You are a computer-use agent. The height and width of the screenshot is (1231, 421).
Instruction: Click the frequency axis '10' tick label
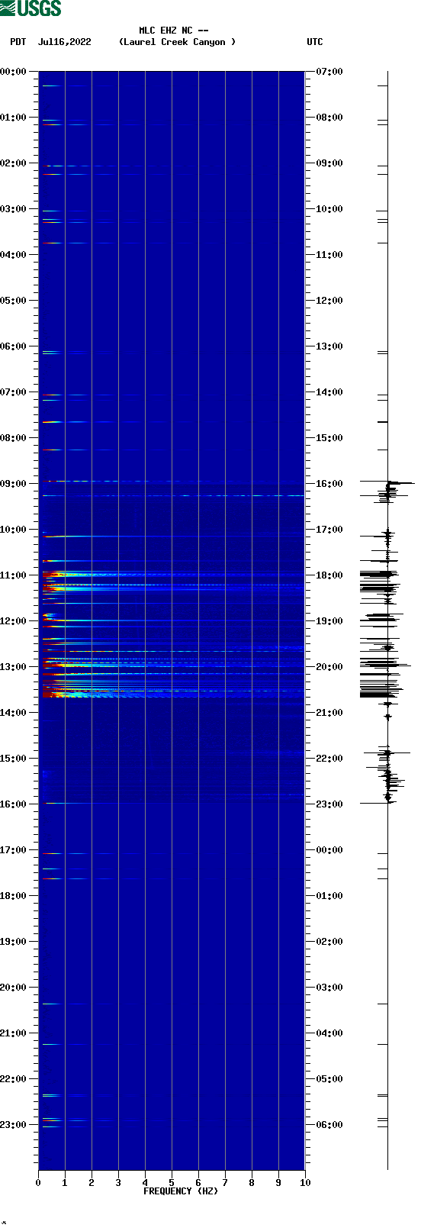click(x=305, y=1183)
